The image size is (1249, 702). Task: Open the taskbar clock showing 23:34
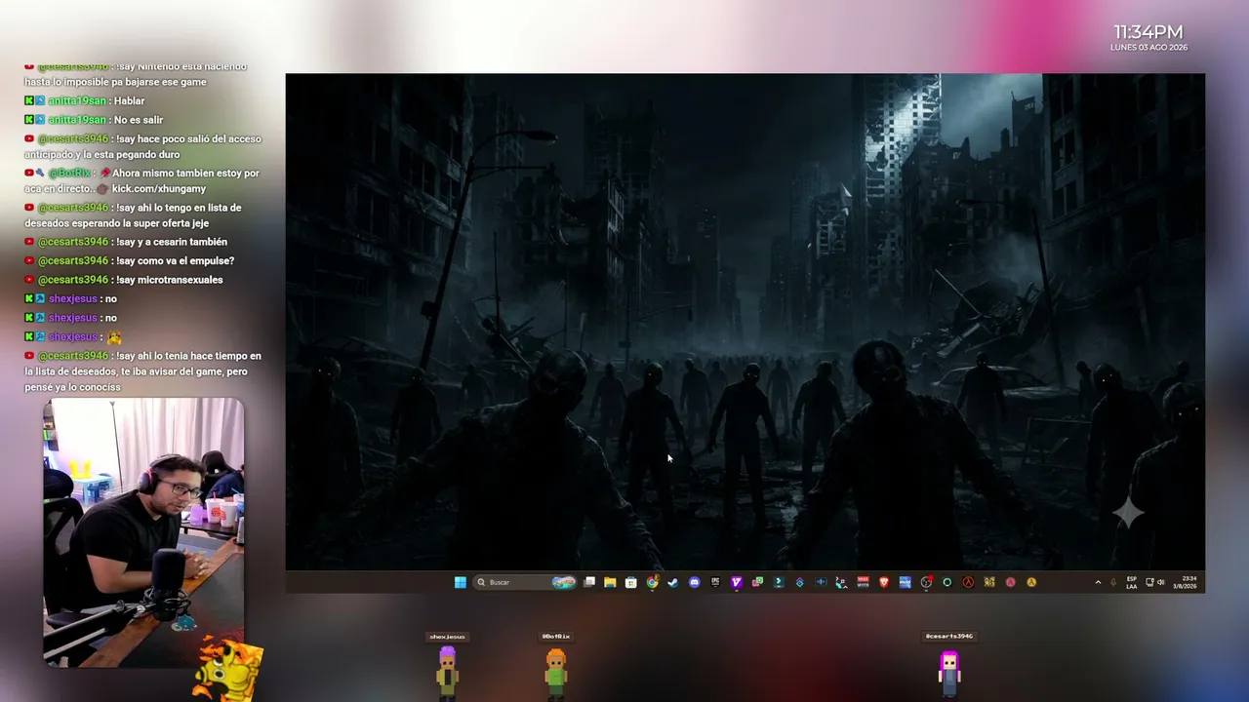pyautogui.click(x=1186, y=582)
